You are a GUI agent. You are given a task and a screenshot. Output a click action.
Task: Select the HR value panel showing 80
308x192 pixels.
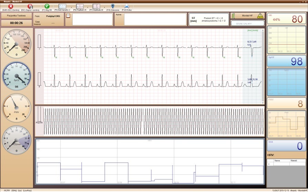(287, 19)
